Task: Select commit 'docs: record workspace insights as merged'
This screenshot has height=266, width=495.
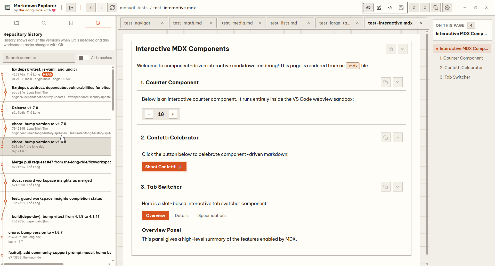Action: (56, 182)
